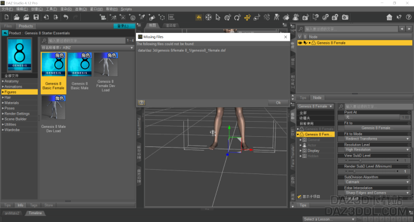
Task: Toggle Point At property settings gear
Action: [409, 112]
